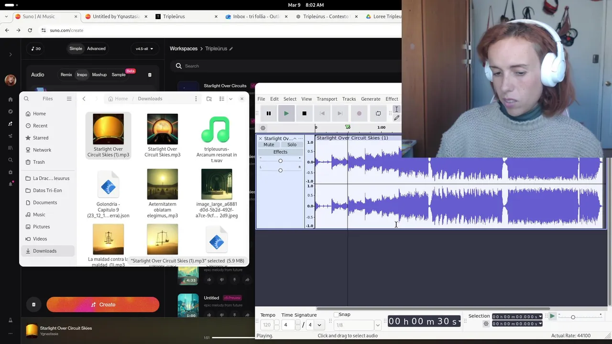Open selection end time format dropdown
Image resolution: width=612 pixels, height=344 pixels.
coord(540,323)
